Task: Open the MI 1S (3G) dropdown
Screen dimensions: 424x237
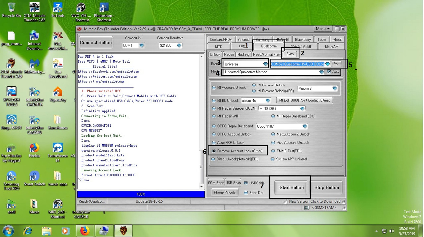Action: pyautogui.click(x=302, y=108)
